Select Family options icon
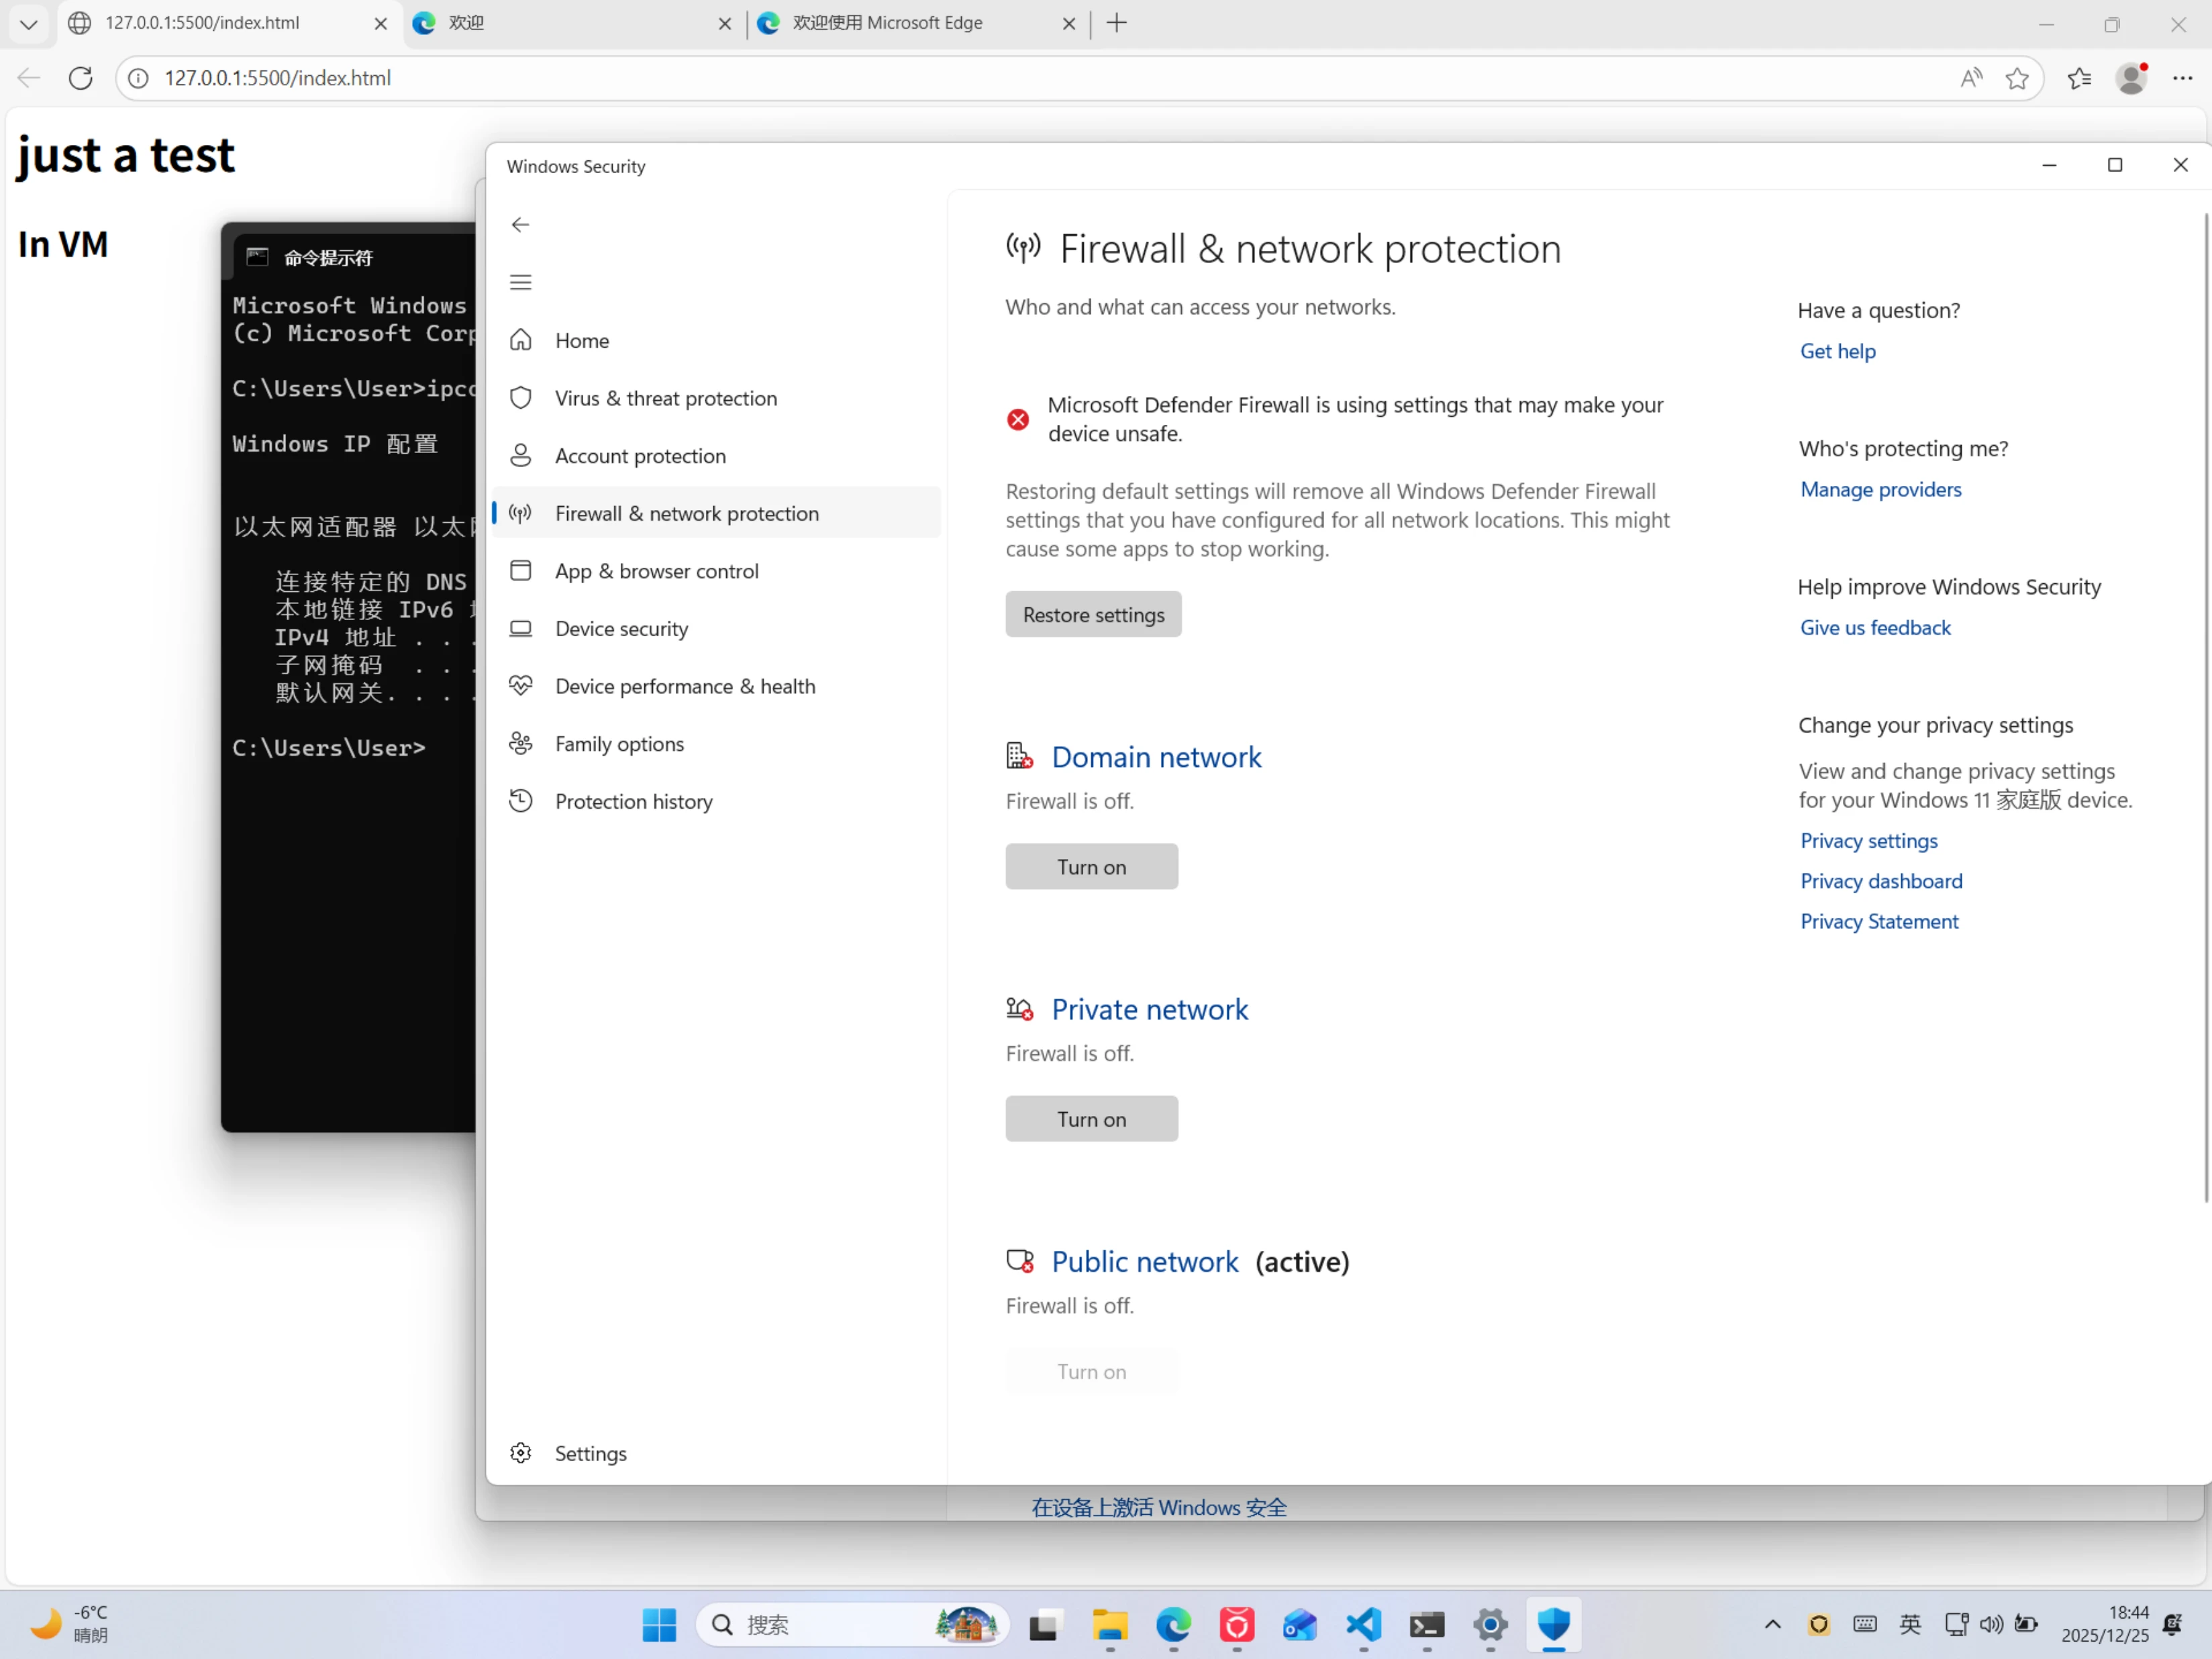 point(521,743)
